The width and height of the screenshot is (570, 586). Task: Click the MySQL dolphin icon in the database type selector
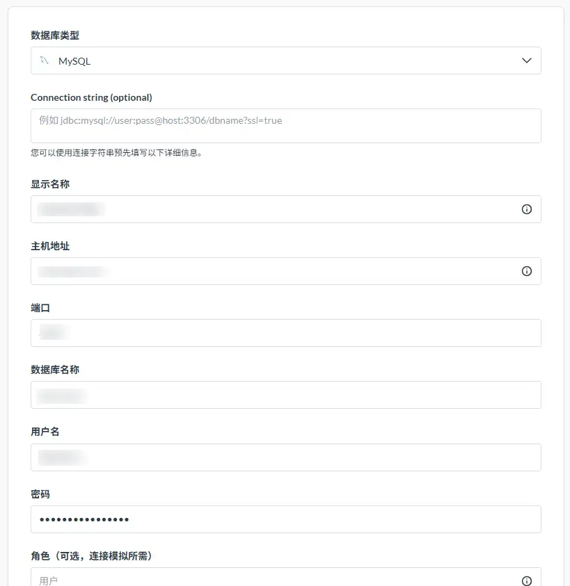(44, 60)
